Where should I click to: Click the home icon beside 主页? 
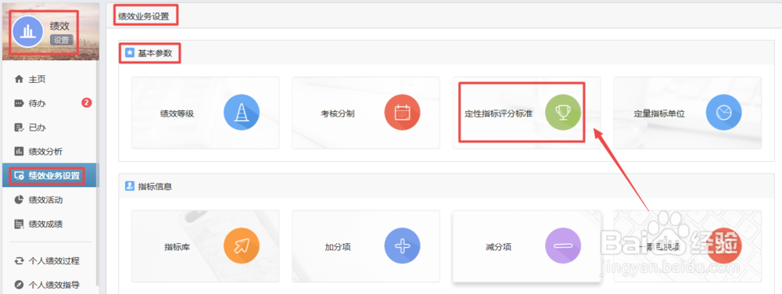(19, 79)
